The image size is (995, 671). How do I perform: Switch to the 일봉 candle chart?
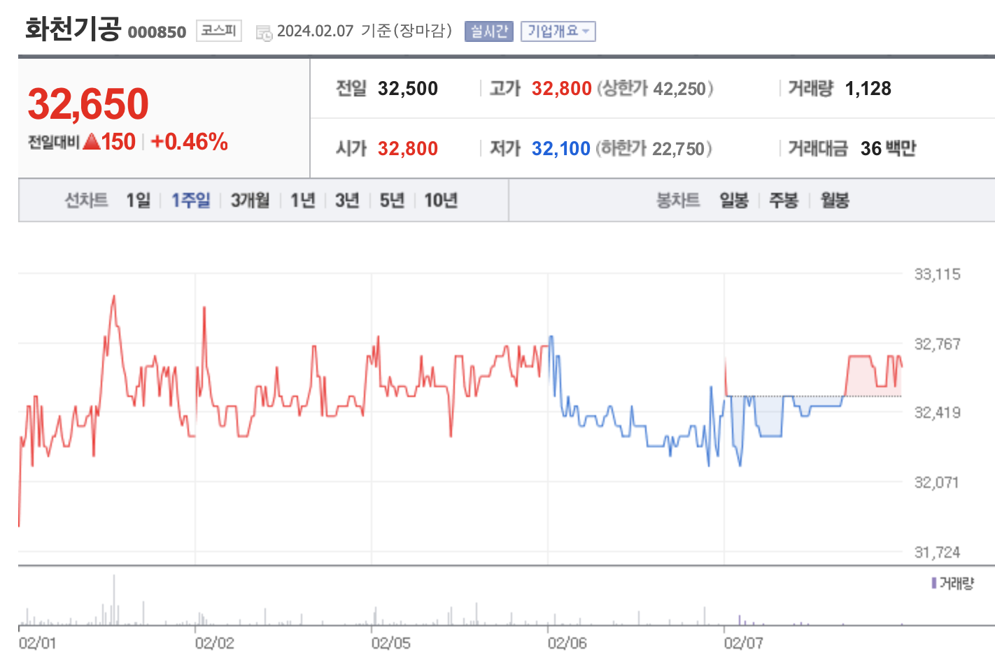734,201
